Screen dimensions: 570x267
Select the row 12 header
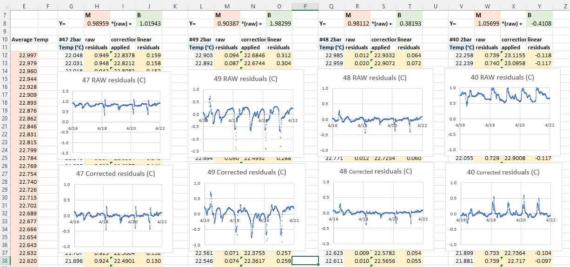[5, 55]
